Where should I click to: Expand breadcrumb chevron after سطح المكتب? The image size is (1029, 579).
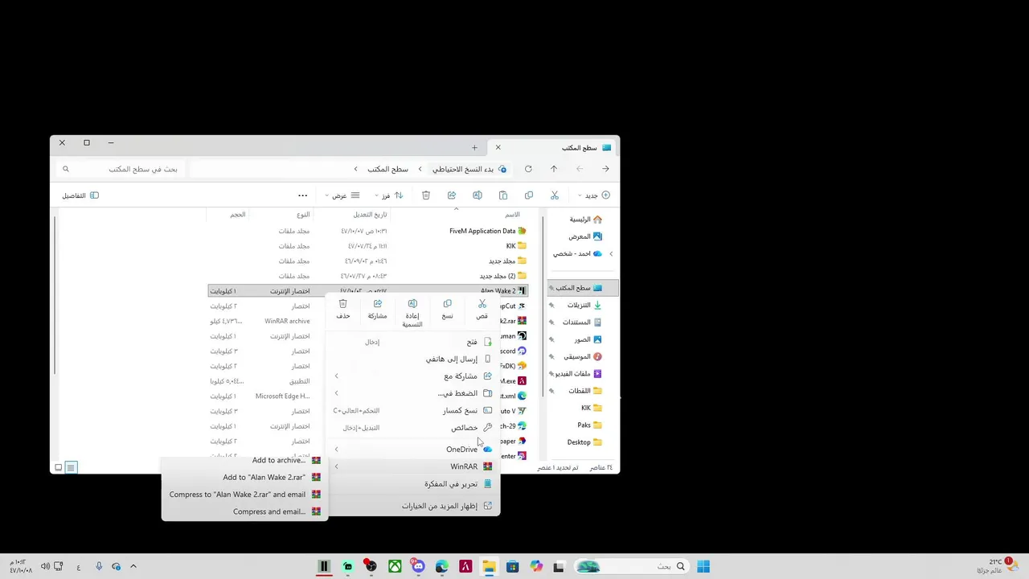point(356,169)
